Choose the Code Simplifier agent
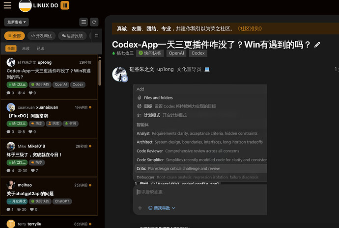The width and height of the screenshot is (339, 228). coord(200,160)
